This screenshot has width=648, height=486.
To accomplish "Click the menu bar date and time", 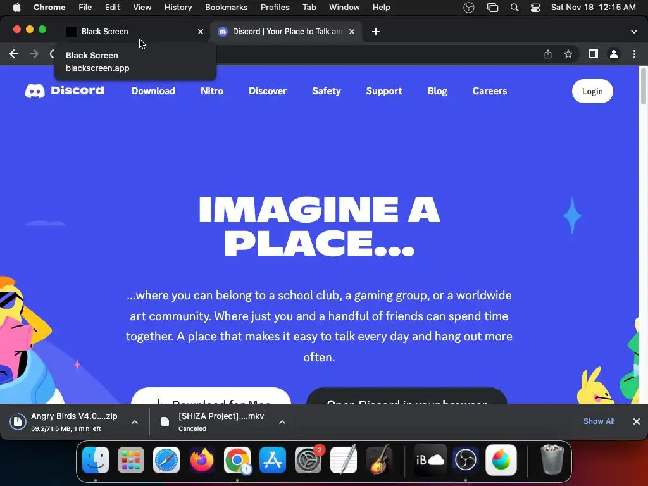I will click(593, 8).
